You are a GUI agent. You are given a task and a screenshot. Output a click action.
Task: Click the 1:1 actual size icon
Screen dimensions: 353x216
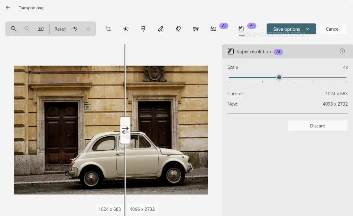(x=41, y=29)
